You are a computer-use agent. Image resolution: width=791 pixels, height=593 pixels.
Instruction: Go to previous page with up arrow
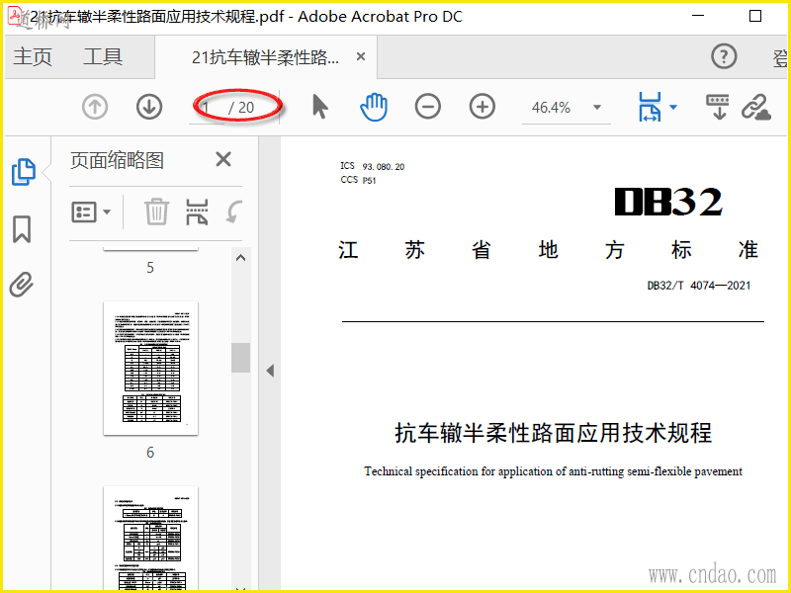tap(95, 107)
